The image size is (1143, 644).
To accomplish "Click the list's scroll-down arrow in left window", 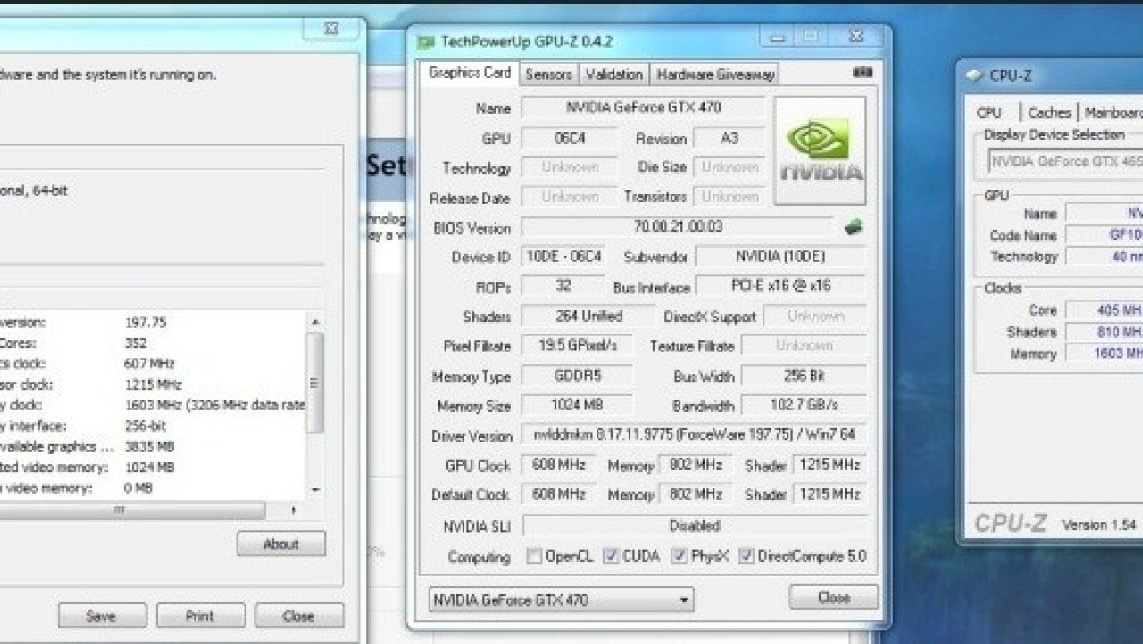I will click(314, 490).
